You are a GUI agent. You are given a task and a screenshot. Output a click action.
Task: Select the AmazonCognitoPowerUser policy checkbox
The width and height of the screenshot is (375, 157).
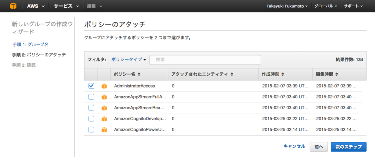click(x=91, y=130)
